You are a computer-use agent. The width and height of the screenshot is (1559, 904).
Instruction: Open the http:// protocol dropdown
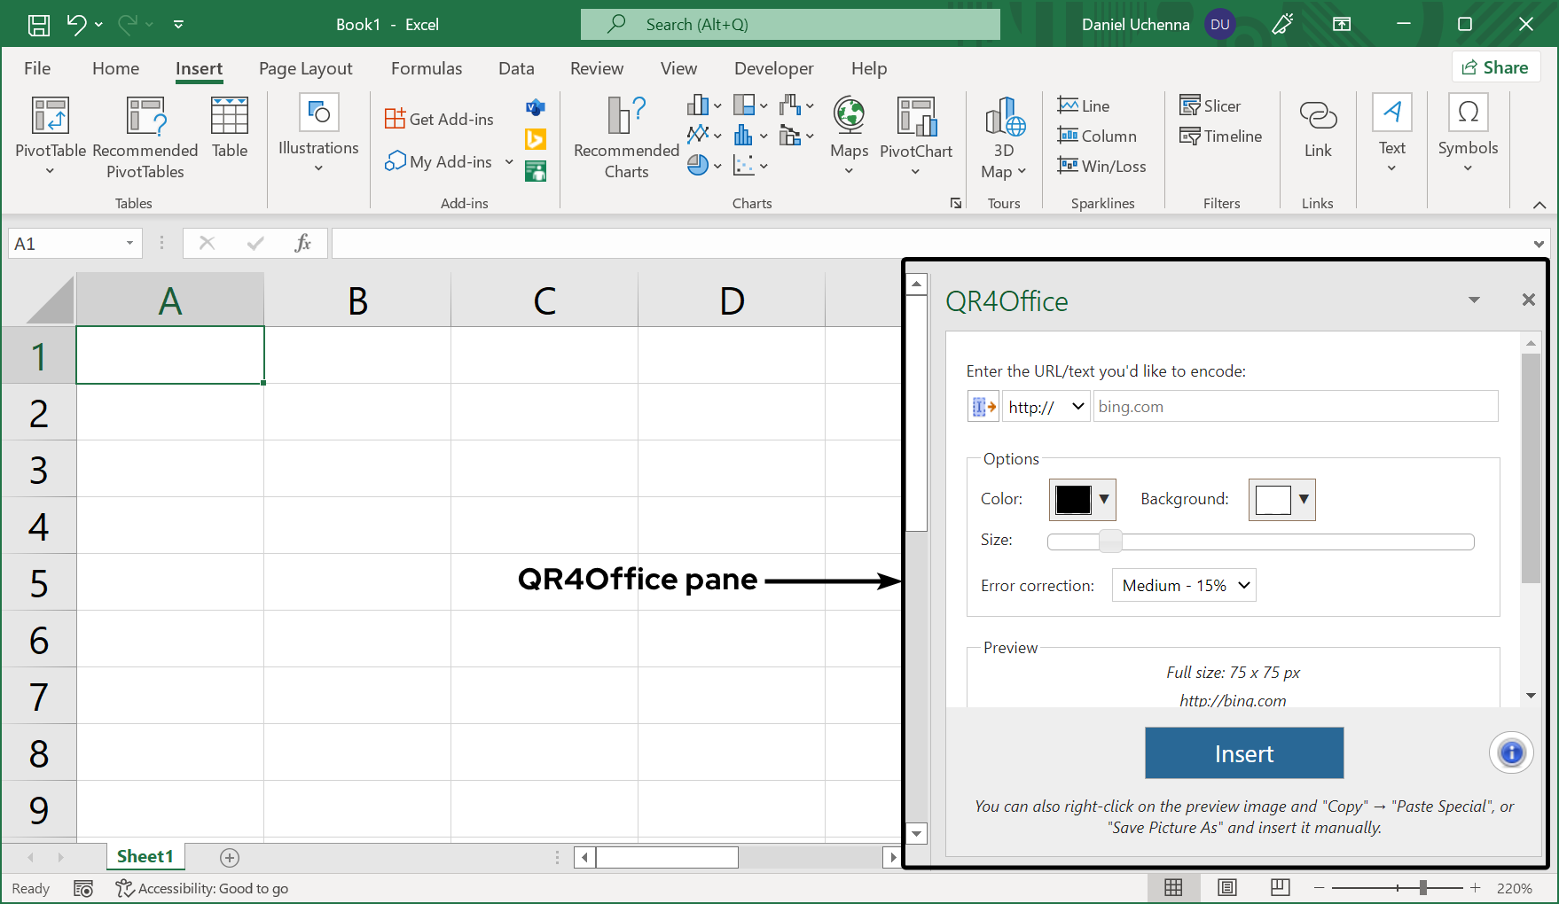[1046, 407]
